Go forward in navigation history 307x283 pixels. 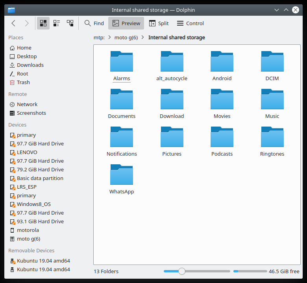pyautogui.click(x=27, y=23)
